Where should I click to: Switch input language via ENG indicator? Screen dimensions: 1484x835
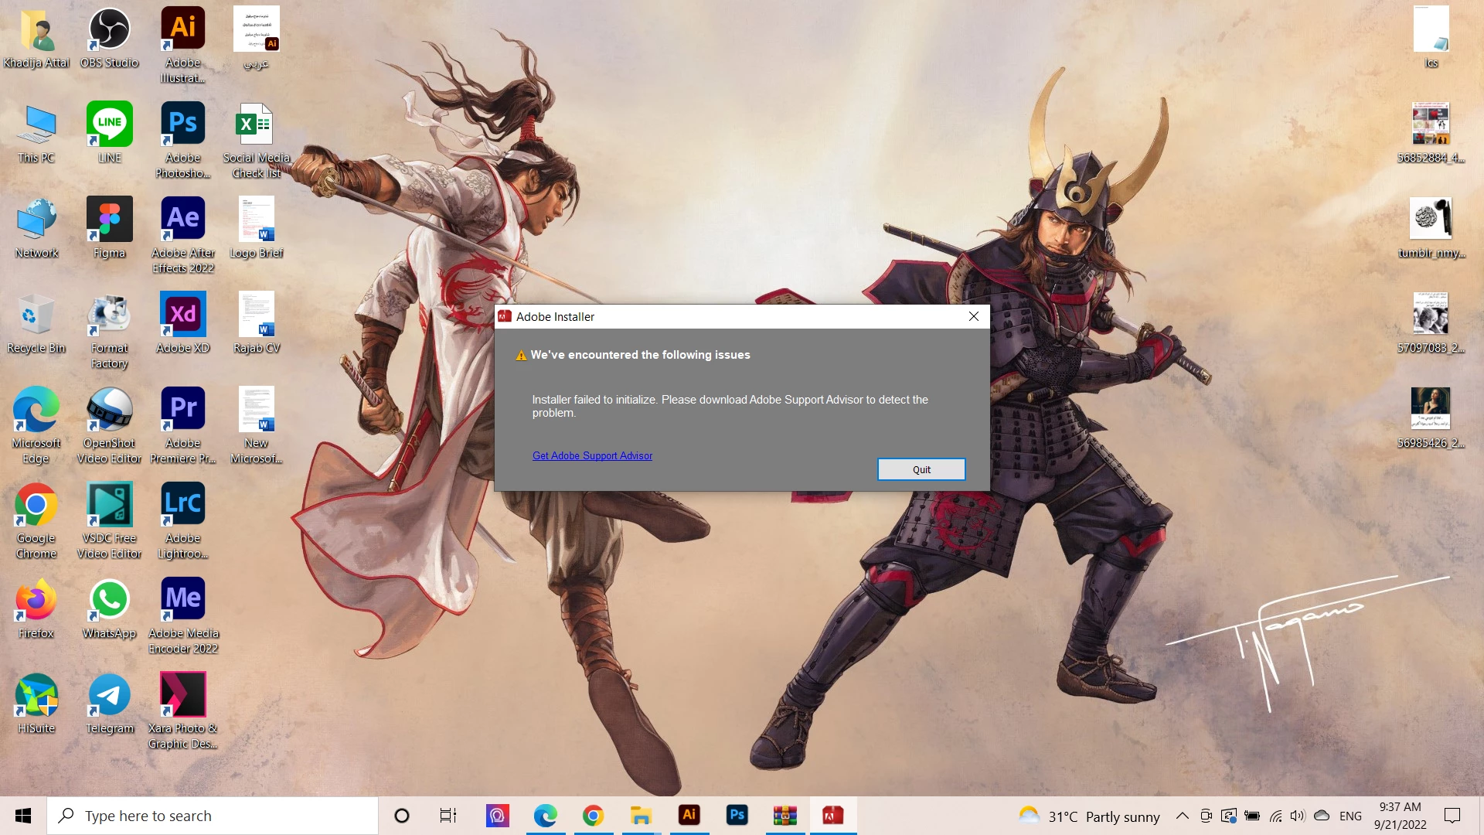tap(1350, 816)
